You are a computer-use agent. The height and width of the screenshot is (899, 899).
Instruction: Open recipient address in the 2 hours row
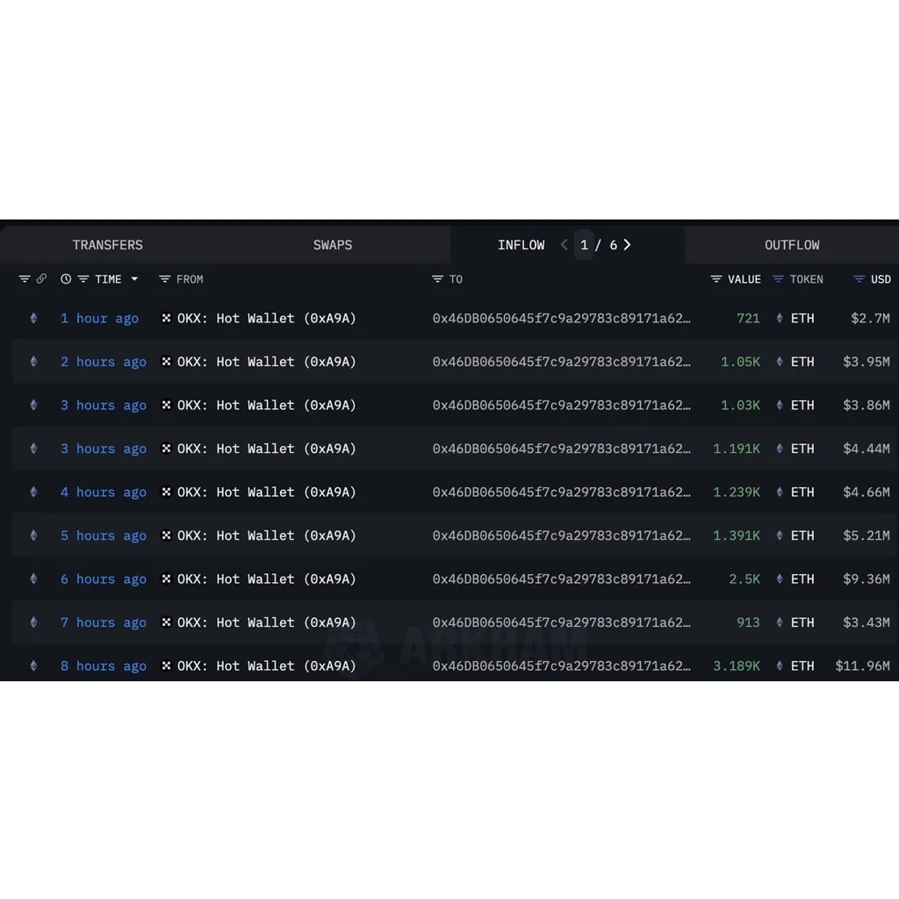[561, 363]
